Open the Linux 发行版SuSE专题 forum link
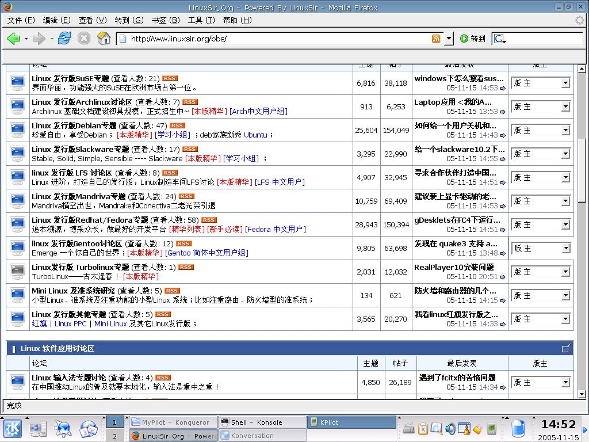 point(70,78)
